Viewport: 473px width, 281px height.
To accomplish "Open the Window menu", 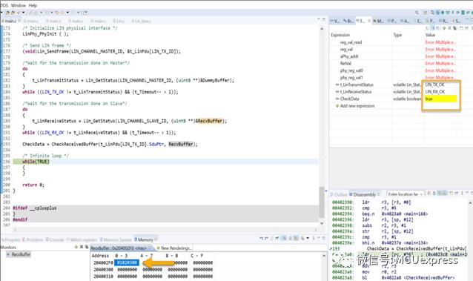I will pos(18,5).
